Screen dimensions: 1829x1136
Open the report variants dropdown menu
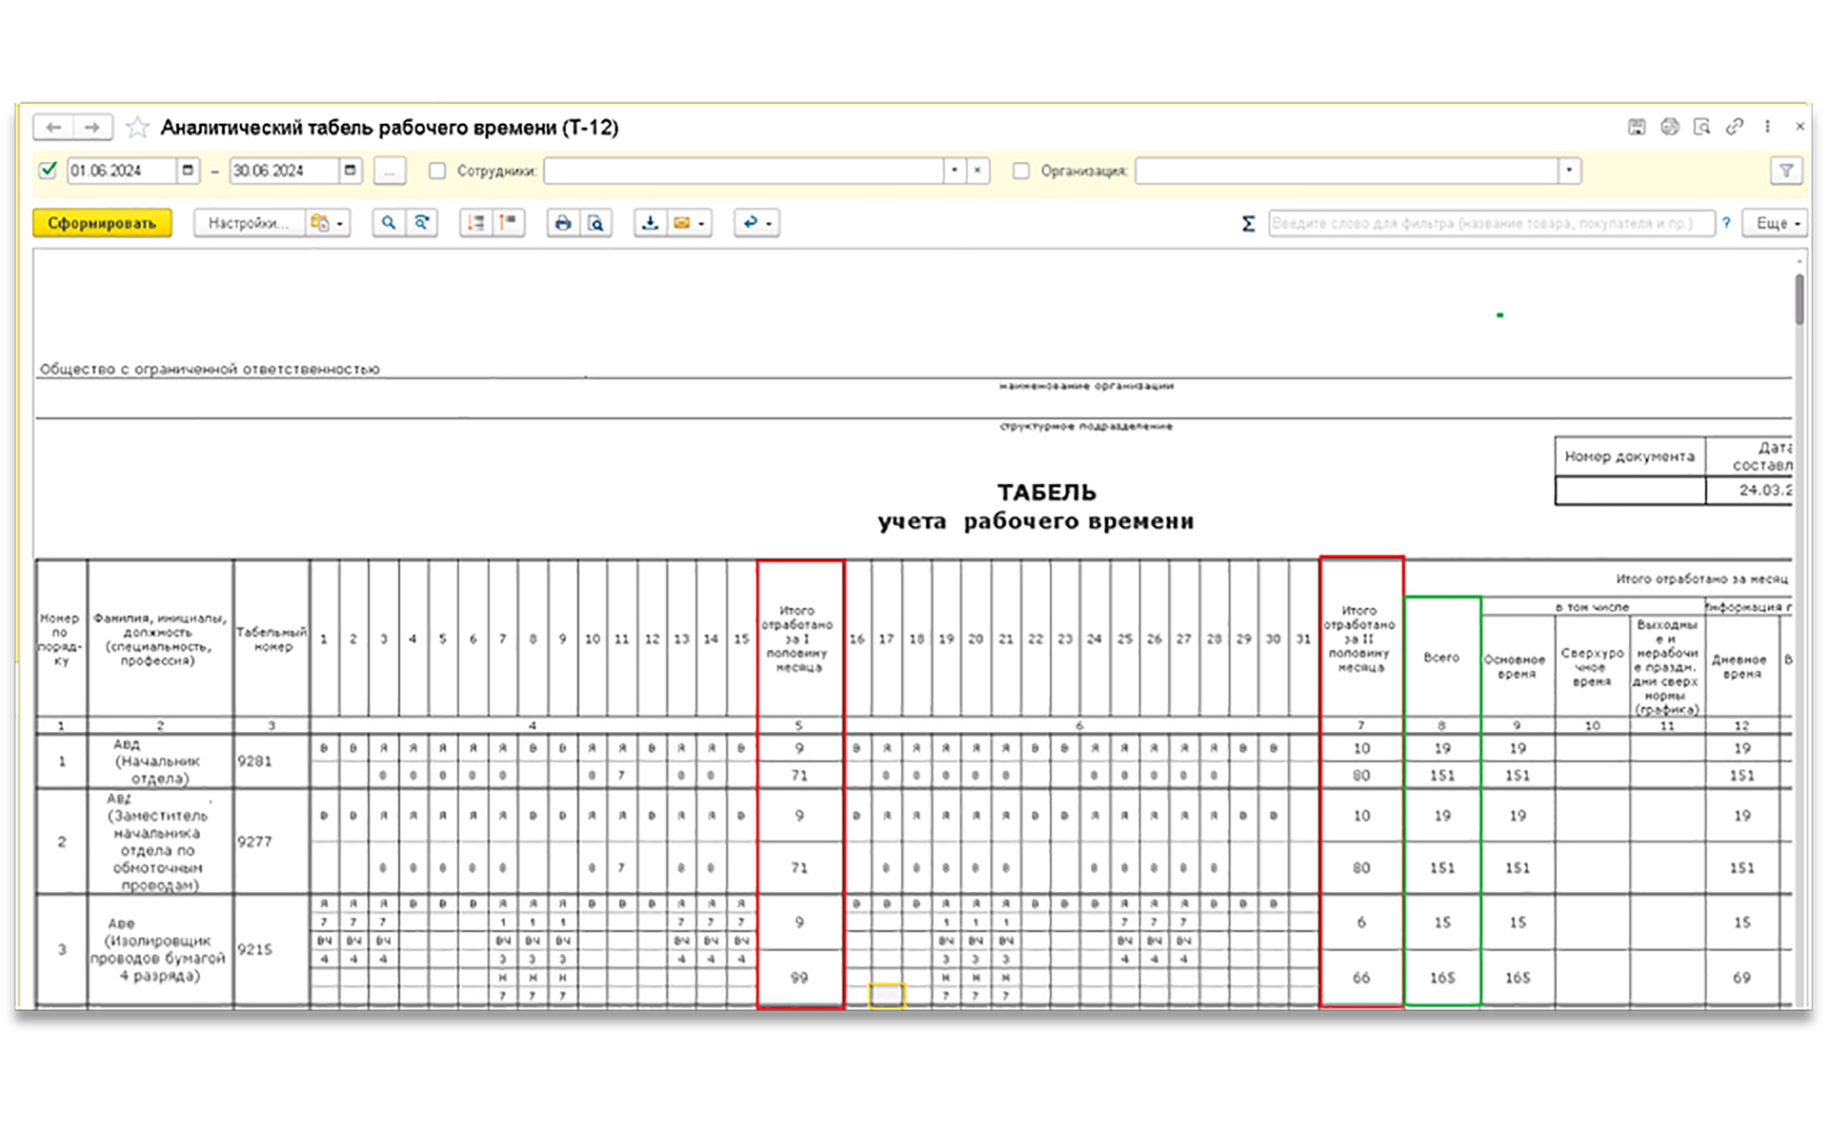click(x=328, y=223)
